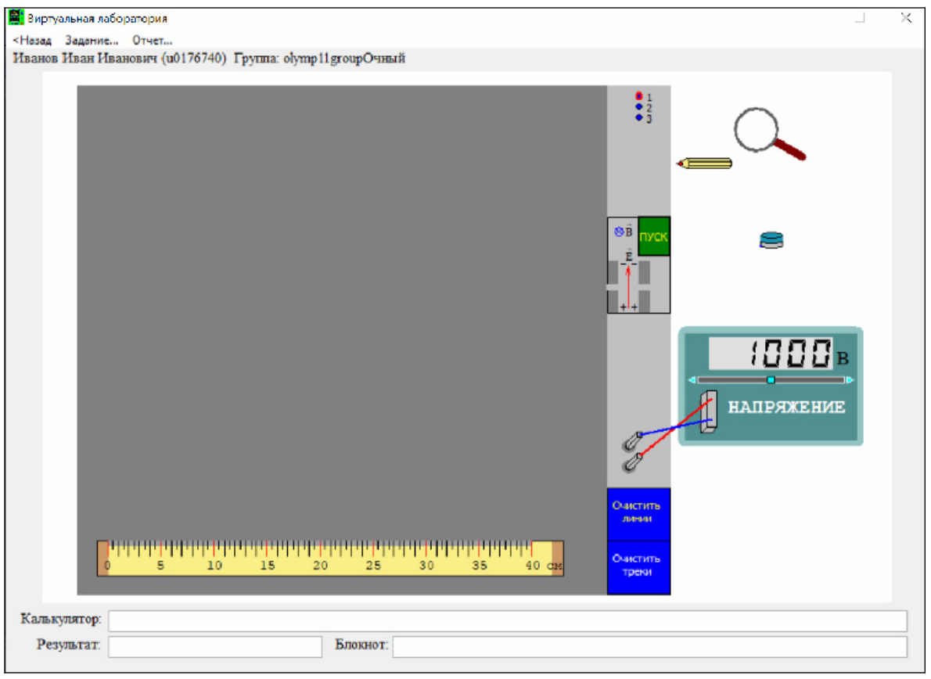Open the Задание... menu
This screenshot has height=679, width=931.
(92, 41)
